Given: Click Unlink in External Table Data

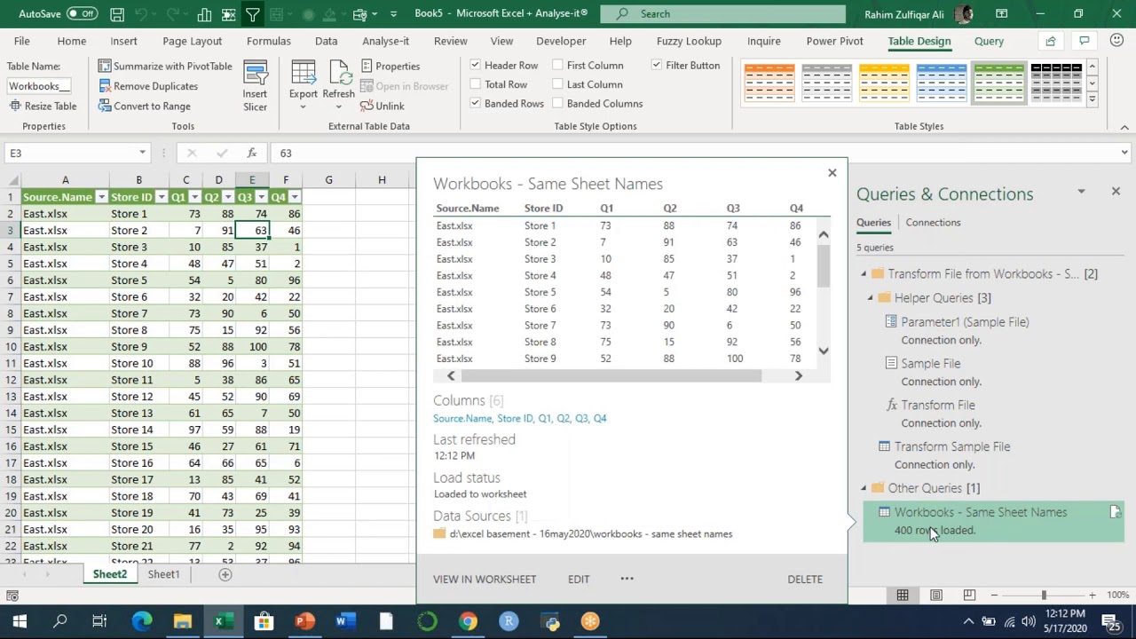Looking at the screenshot, I should coord(382,106).
